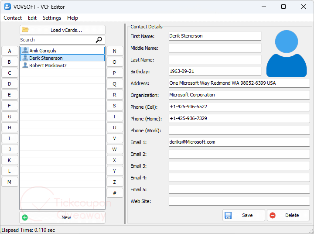
Task: Click the Load vCards button
Action: (x=62, y=30)
